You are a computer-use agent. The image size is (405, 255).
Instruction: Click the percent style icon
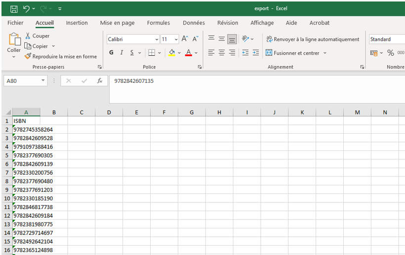click(x=390, y=53)
